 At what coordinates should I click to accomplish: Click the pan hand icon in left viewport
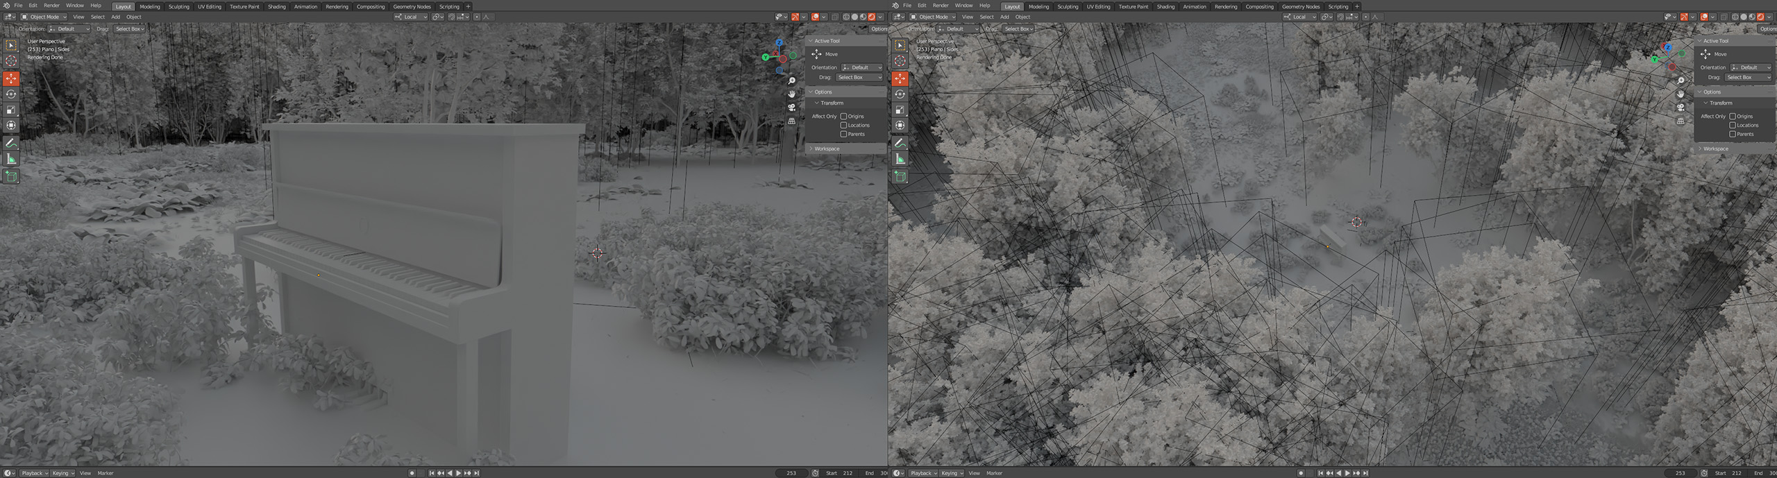pyautogui.click(x=791, y=94)
